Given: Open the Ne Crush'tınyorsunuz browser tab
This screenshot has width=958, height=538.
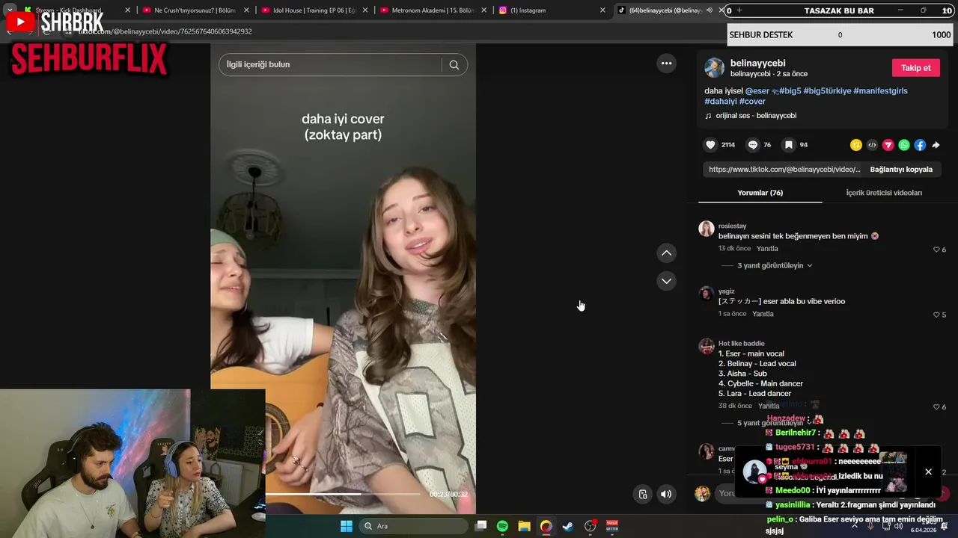Looking at the screenshot, I should tap(195, 10).
